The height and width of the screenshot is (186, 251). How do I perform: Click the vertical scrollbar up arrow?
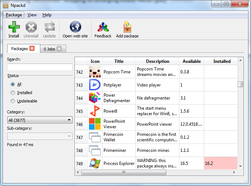click(240, 60)
